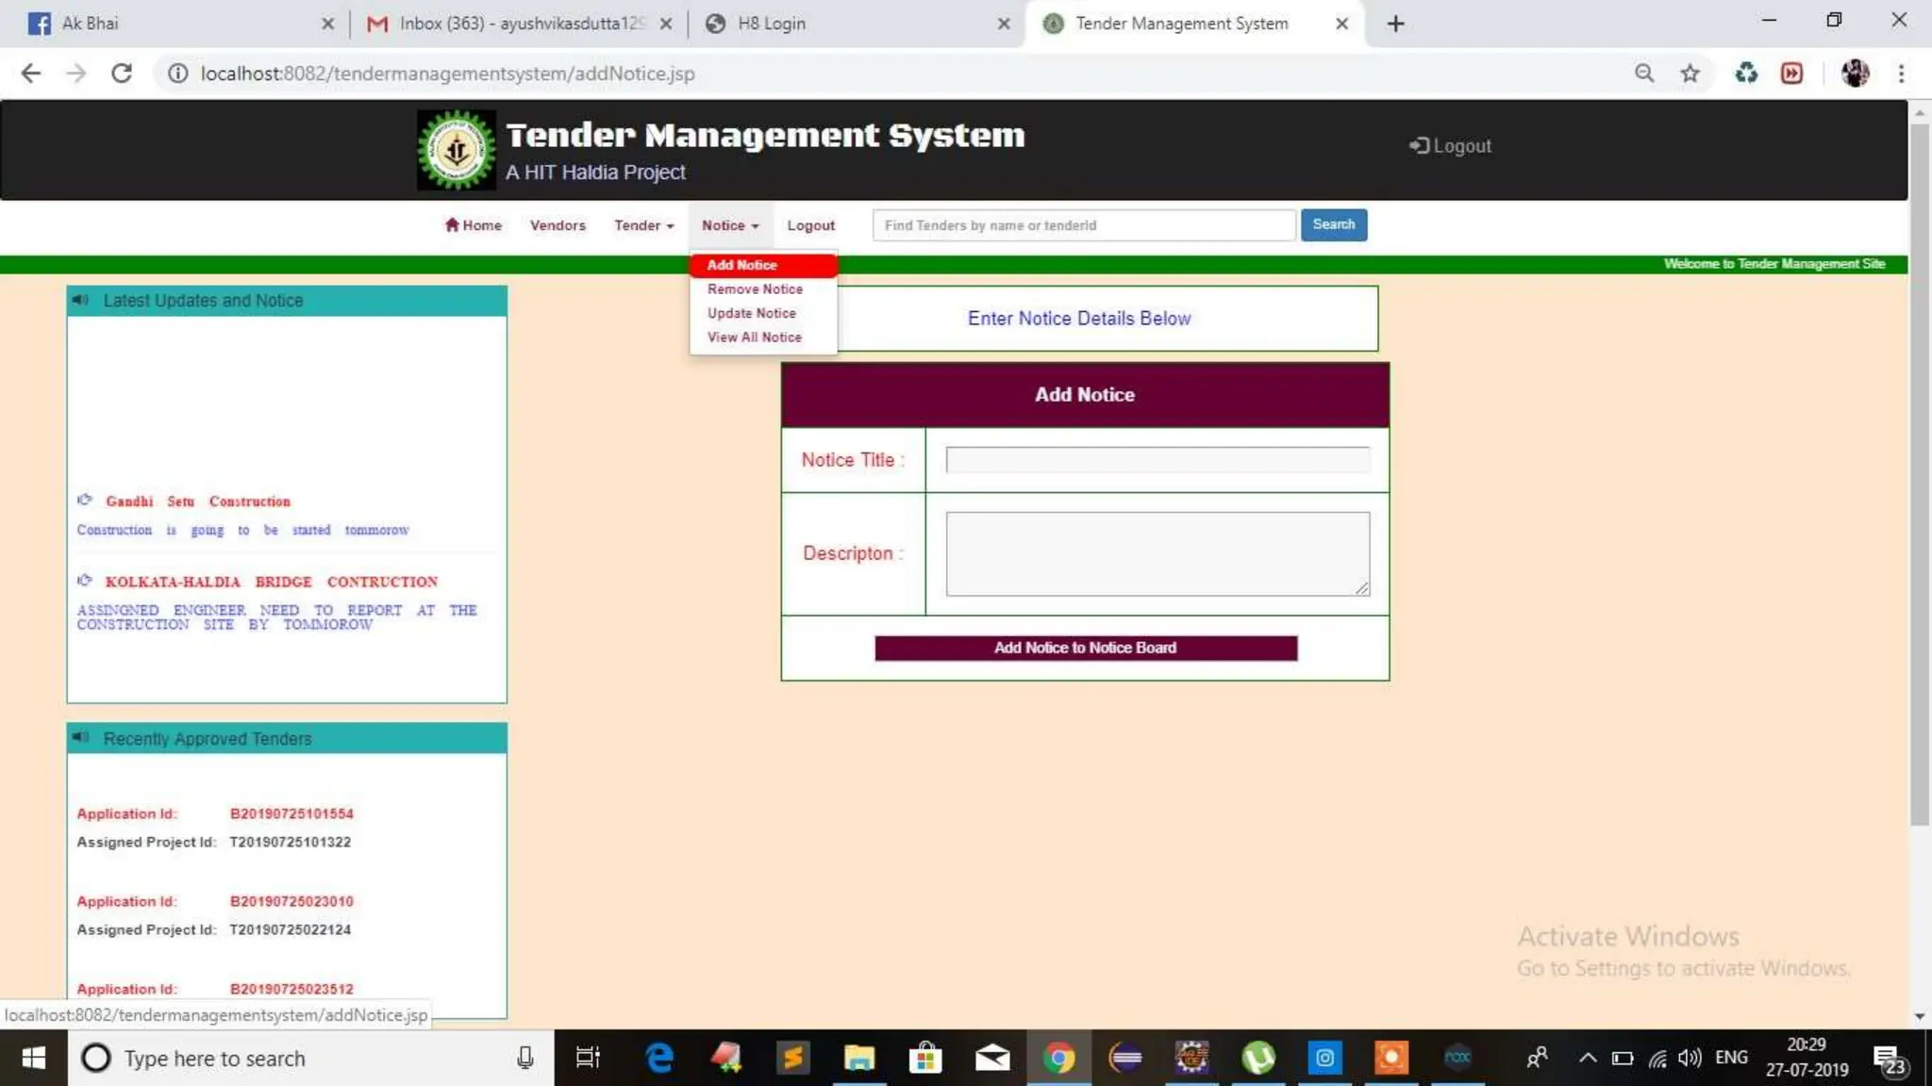
Task: Click the page vertical scrollbar
Action: (x=1919, y=471)
